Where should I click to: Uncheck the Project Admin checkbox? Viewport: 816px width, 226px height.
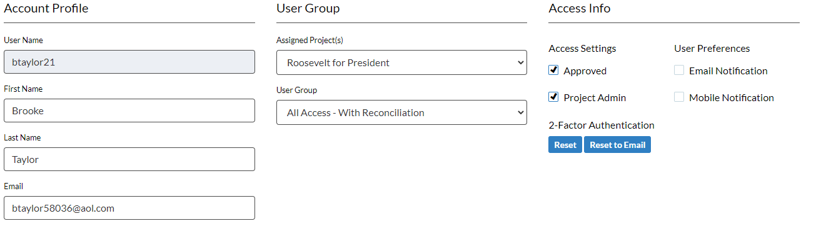(553, 97)
